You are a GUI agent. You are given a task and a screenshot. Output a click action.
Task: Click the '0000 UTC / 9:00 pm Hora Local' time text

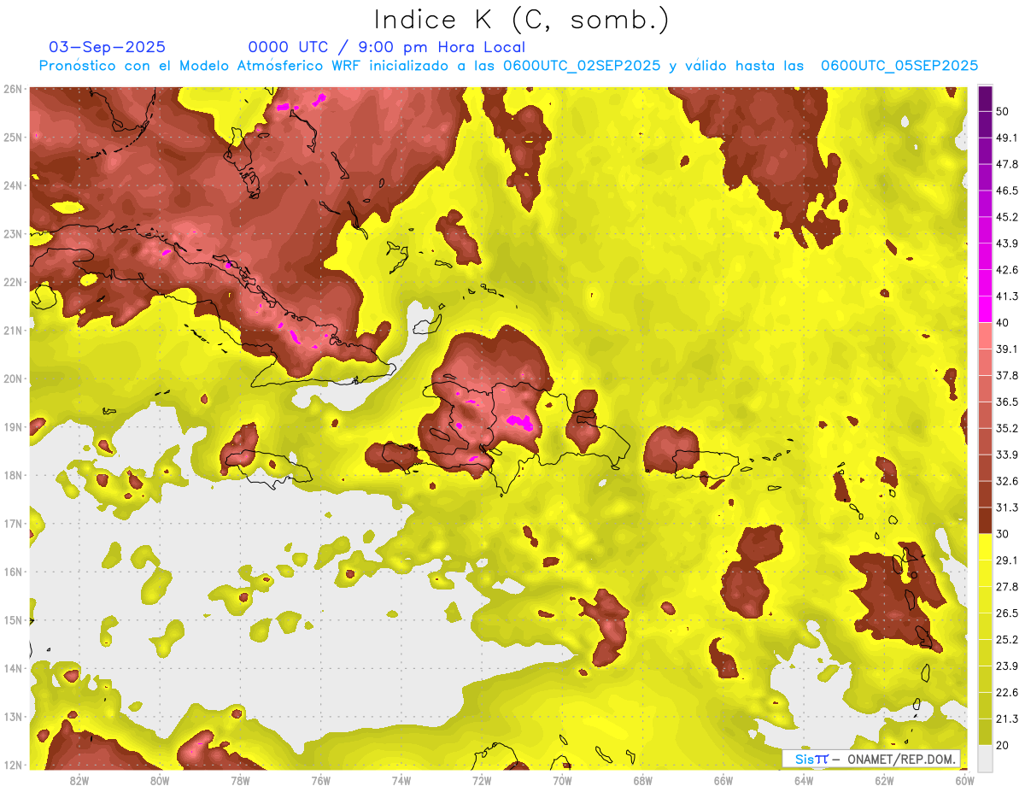coord(387,47)
